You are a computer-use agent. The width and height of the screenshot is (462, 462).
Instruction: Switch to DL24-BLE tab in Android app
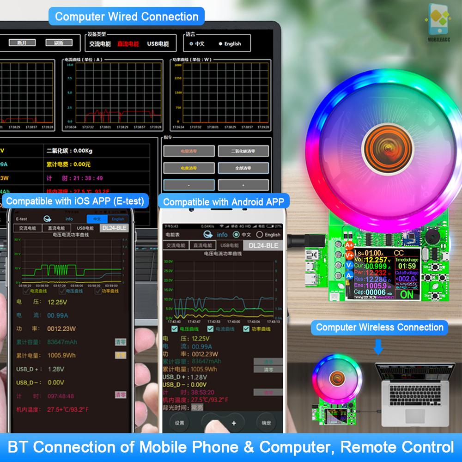coord(263,245)
